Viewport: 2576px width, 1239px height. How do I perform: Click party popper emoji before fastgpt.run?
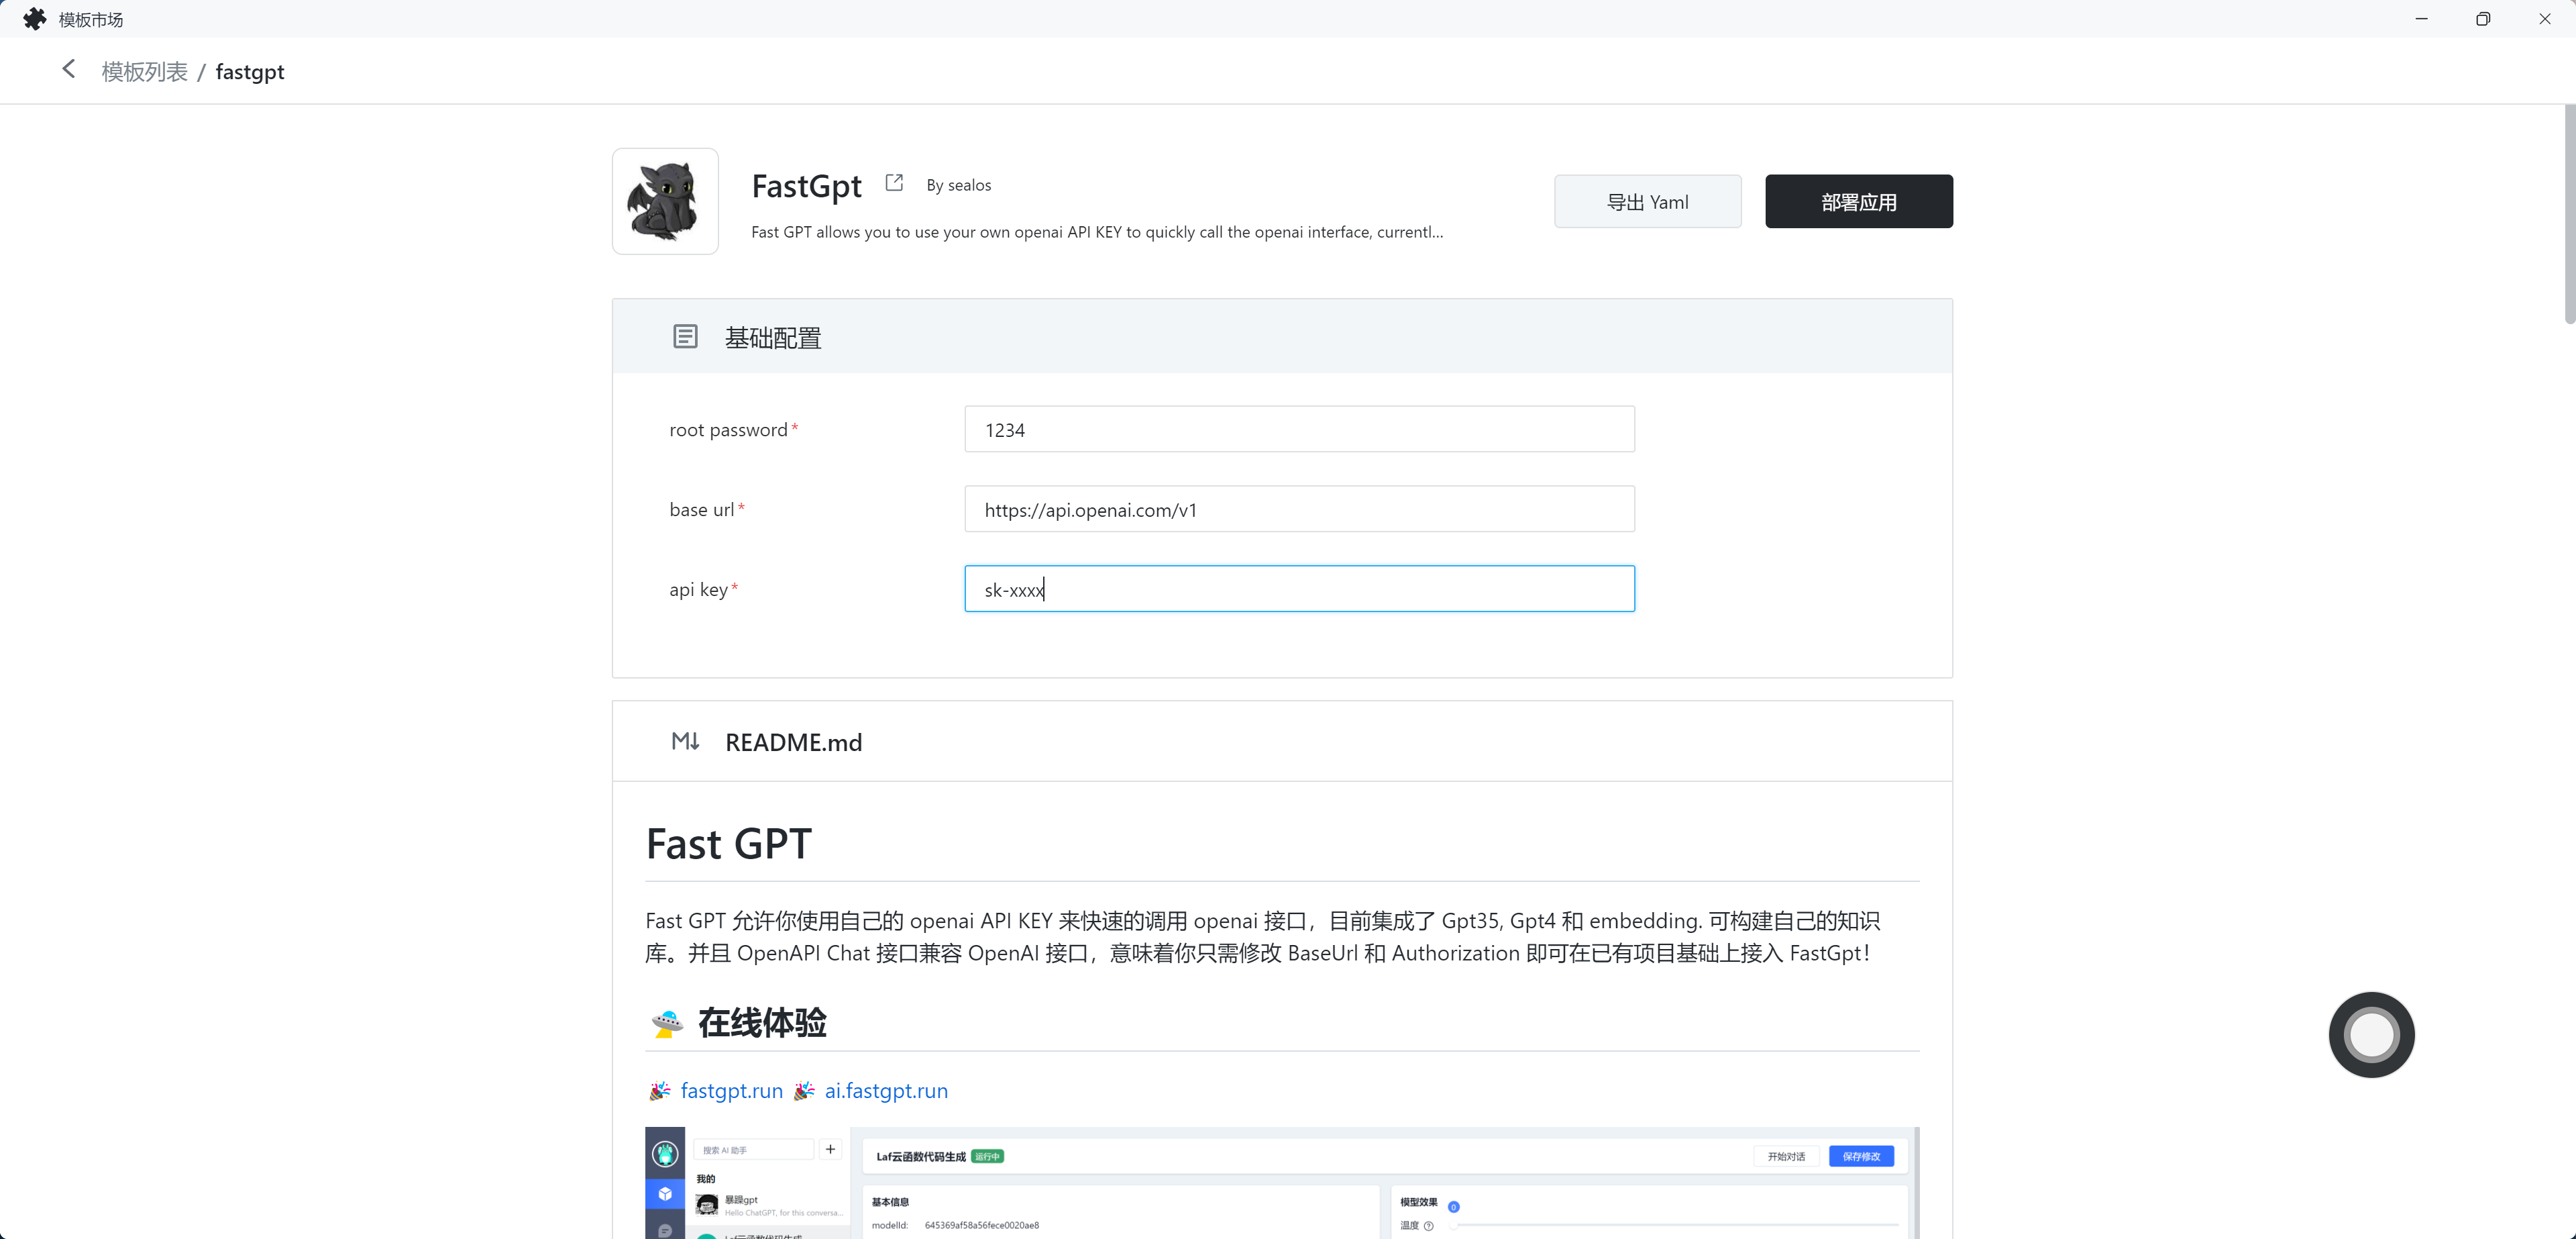tap(659, 1091)
